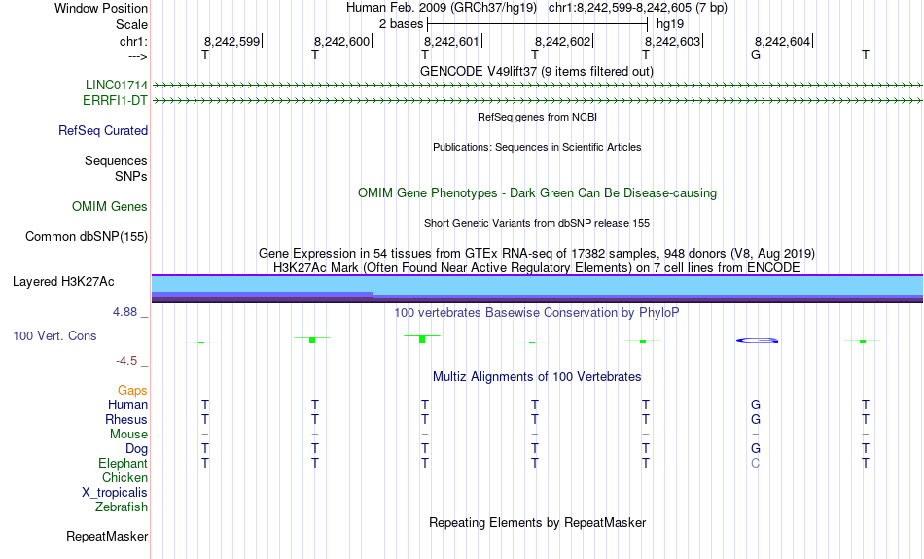Screen dimensions: 924x559
Task: Click the Sequences track label
Action: click(116, 160)
